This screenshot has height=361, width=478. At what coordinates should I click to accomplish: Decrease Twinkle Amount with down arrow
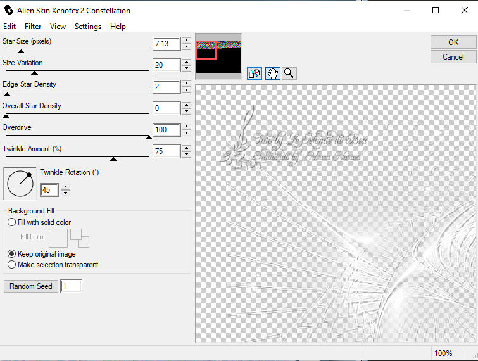pyautogui.click(x=187, y=155)
